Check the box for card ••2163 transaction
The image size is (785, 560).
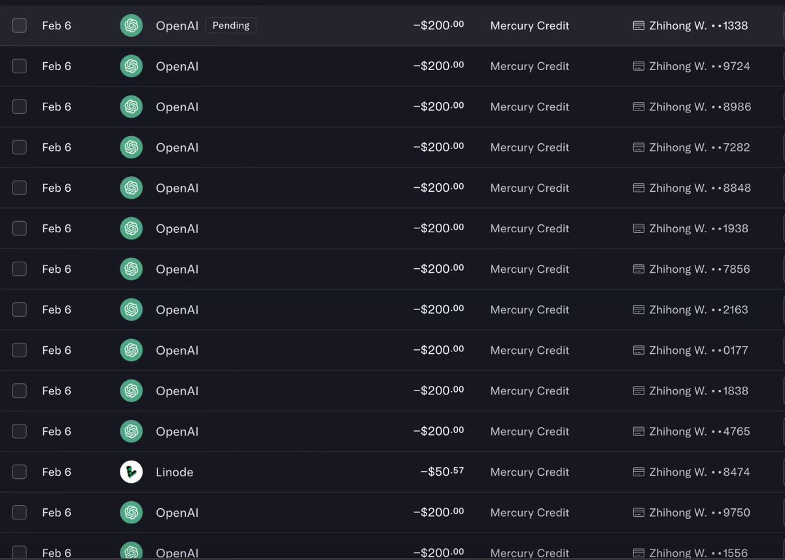[20, 309]
